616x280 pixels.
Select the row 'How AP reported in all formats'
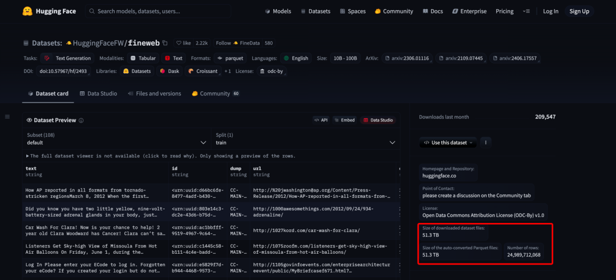coord(211,193)
